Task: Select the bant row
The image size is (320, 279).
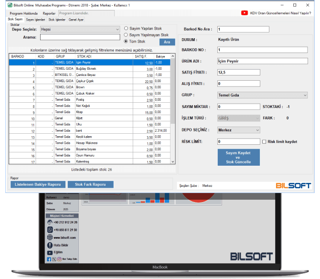Action: pyautogui.click(x=90, y=130)
